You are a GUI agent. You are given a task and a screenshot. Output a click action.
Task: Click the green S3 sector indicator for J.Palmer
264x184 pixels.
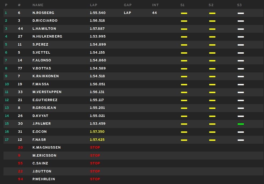pos(241,124)
